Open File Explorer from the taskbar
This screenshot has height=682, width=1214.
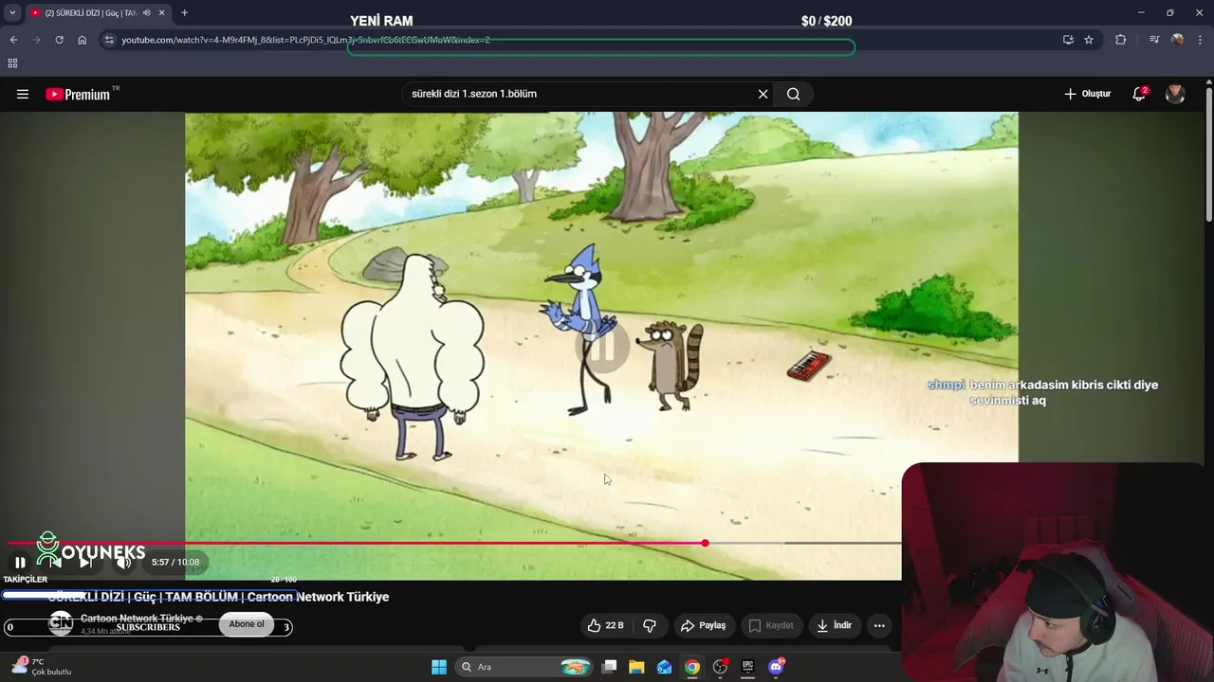(x=636, y=667)
